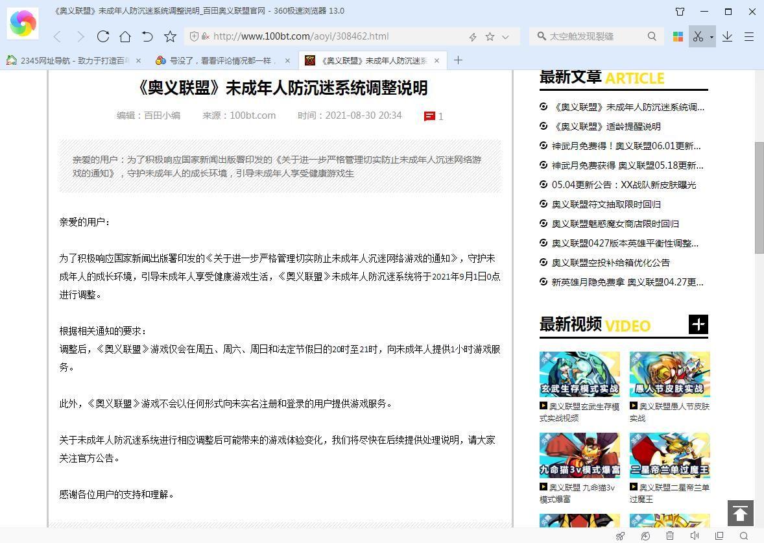The width and height of the screenshot is (764, 543).
Task: Expand the address bar dropdown arrow
Action: (506, 36)
